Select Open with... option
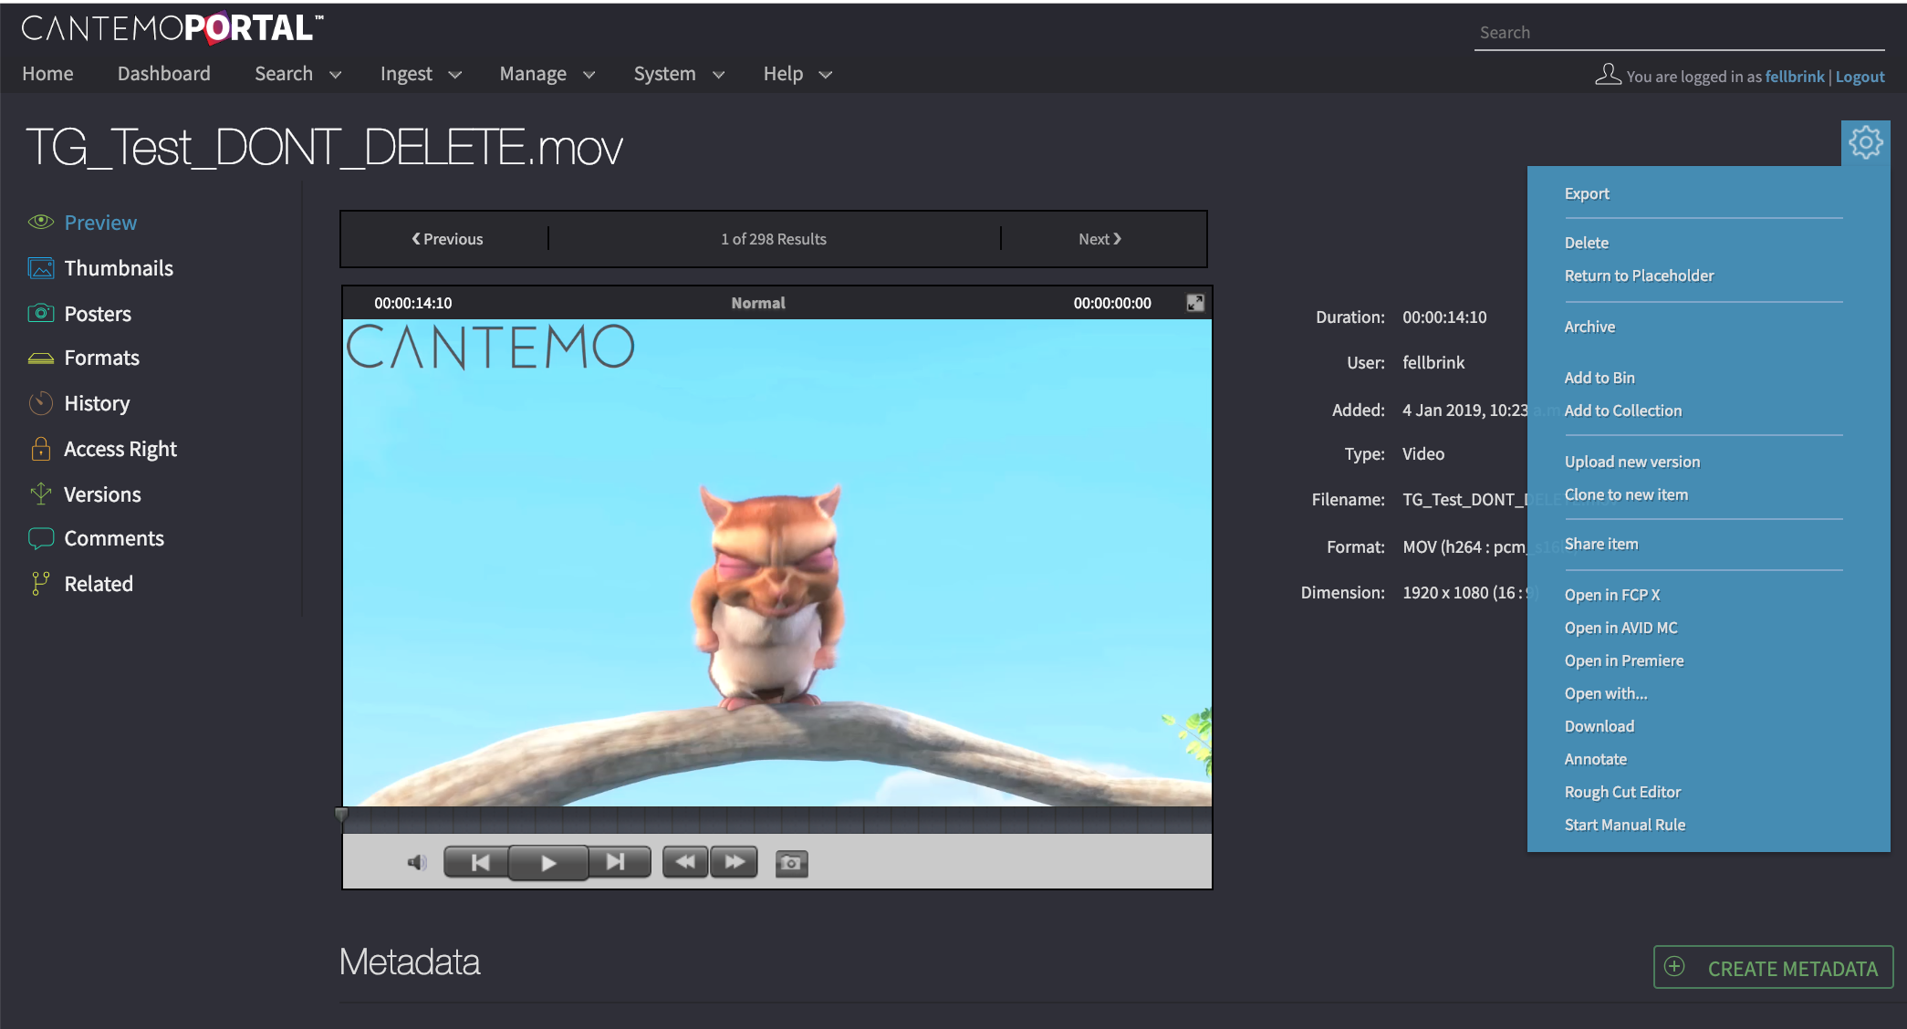Image resolution: width=1907 pixels, height=1029 pixels. point(1606,693)
